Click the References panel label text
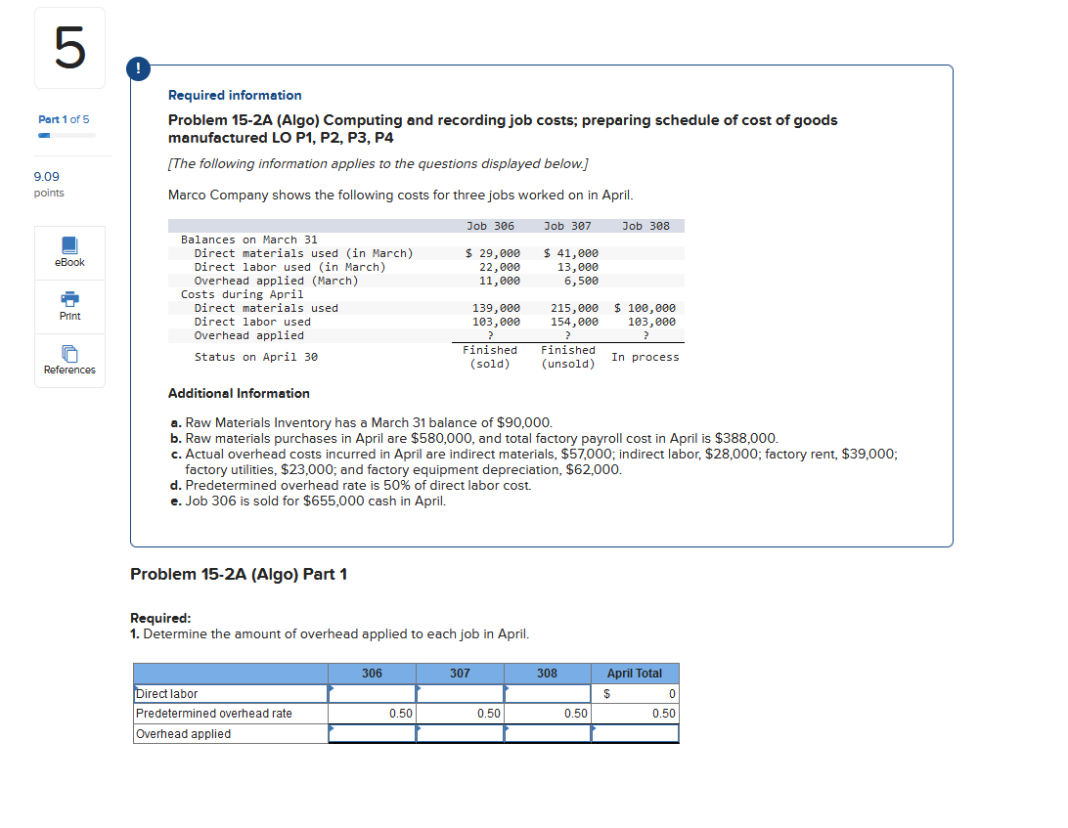The image size is (1068, 828). [69, 370]
